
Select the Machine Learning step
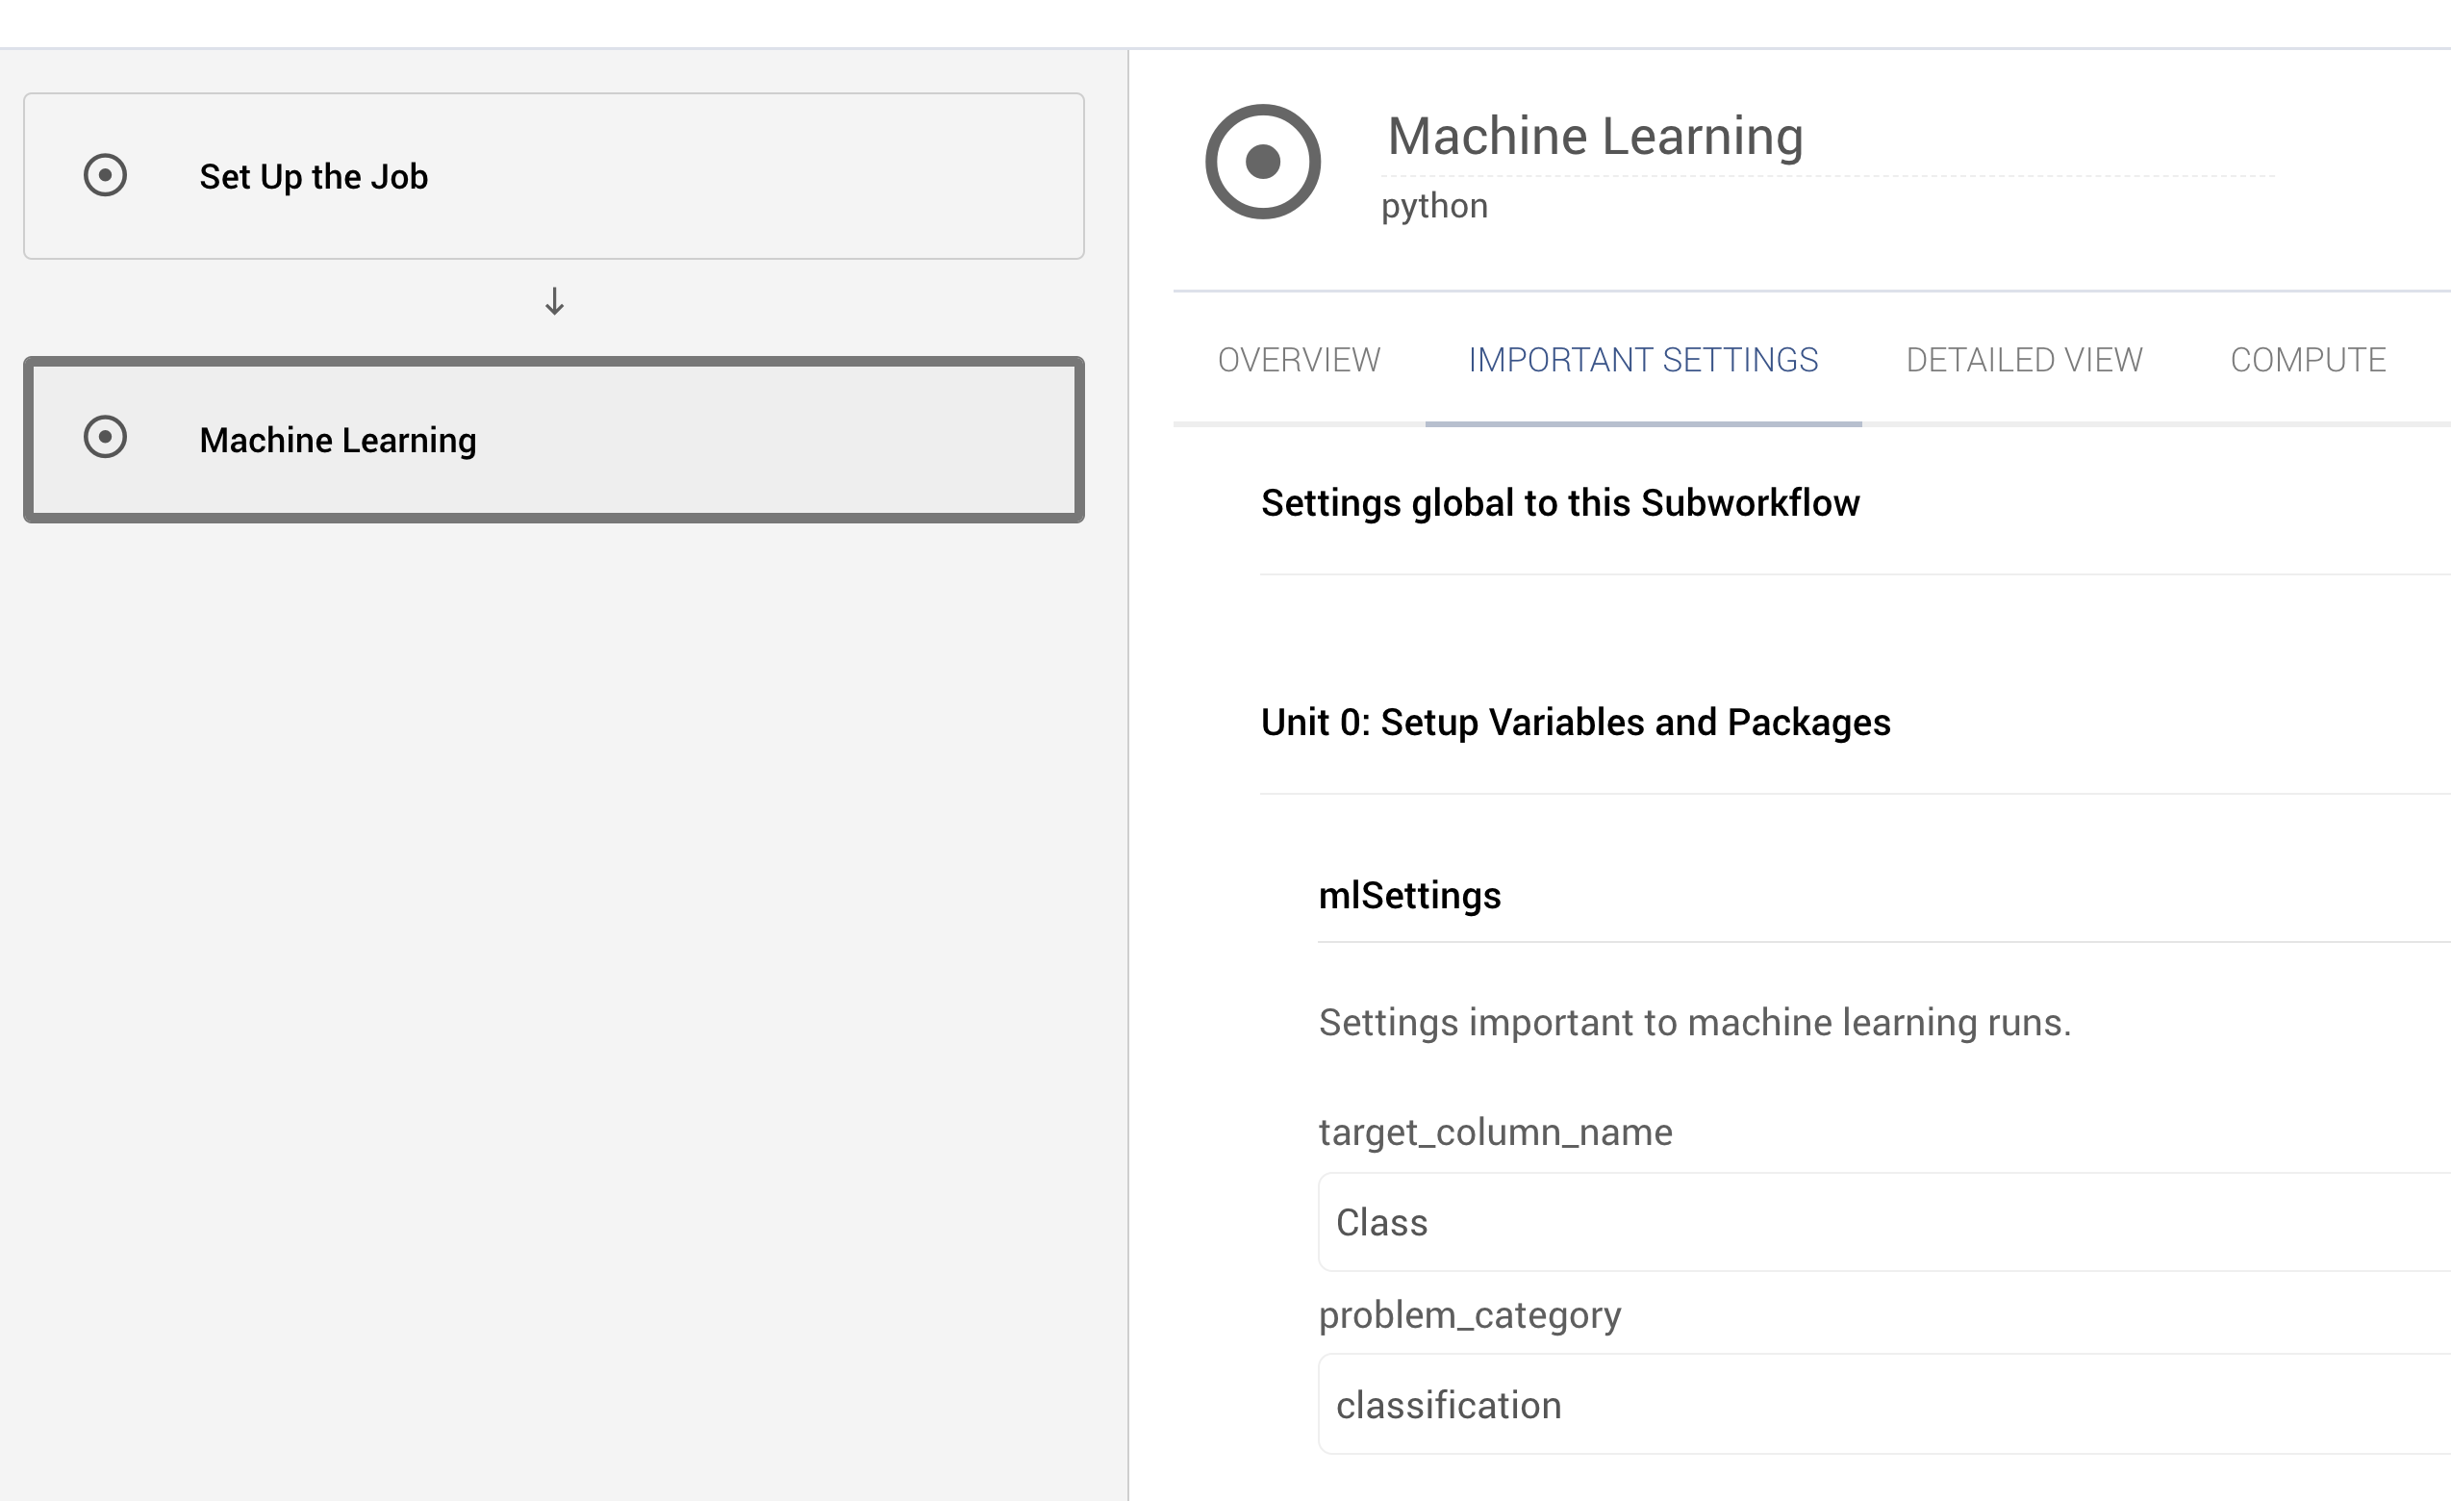554,439
